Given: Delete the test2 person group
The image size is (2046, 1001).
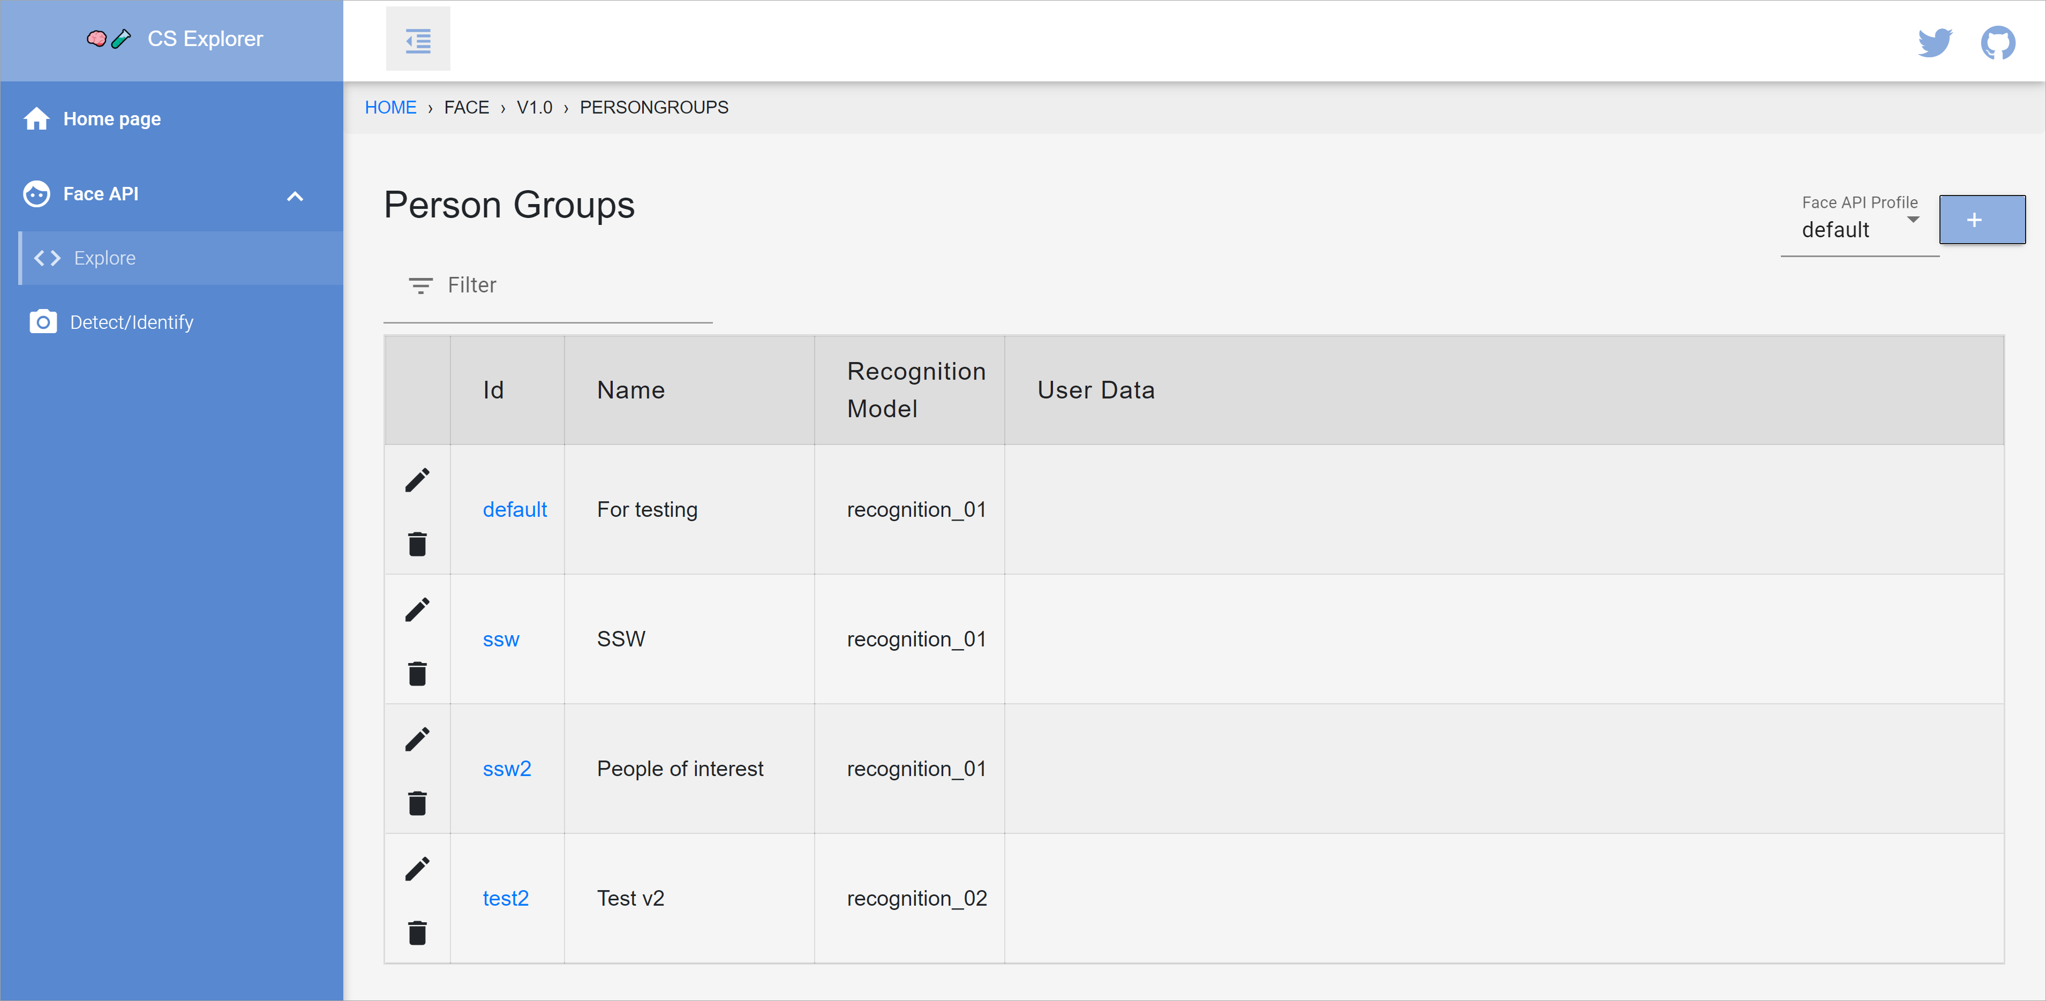Looking at the screenshot, I should tap(417, 932).
